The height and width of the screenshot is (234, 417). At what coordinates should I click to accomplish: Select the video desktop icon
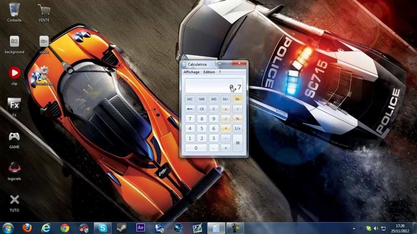tap(44, 45)
